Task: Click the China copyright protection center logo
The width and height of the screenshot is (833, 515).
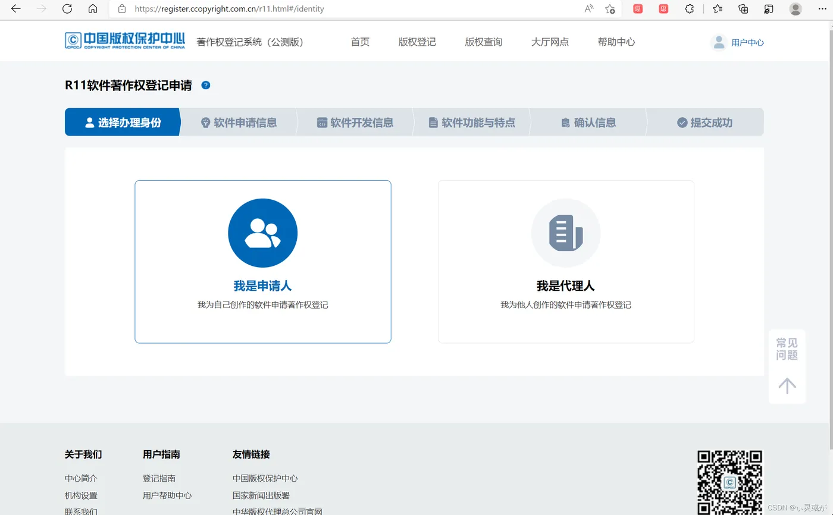Action: tap(125, 40)
